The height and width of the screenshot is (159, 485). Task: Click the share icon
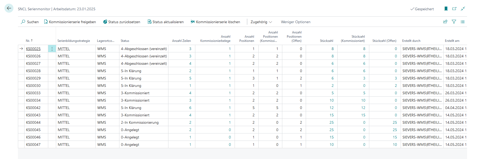tap(445, 22)
